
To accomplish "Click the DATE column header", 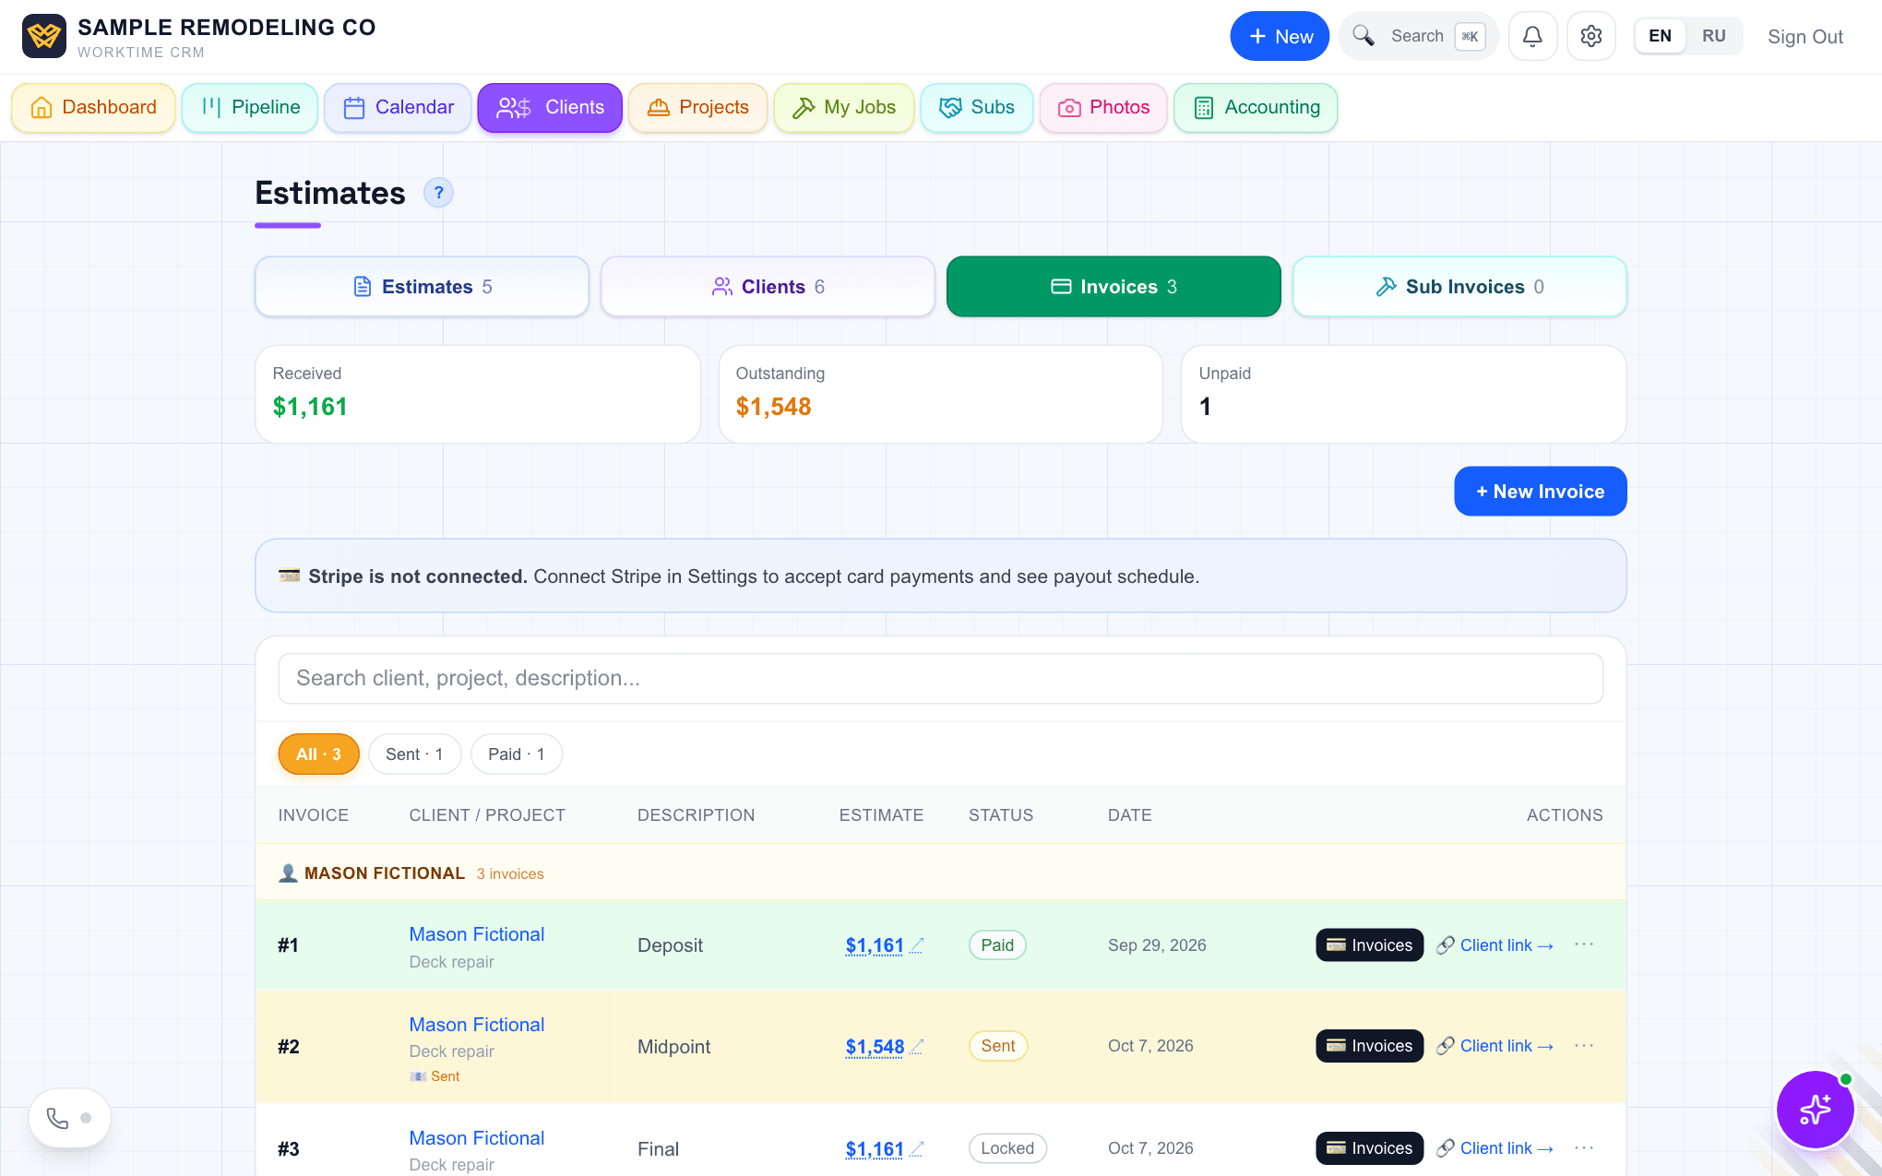I will point(1129,815).
